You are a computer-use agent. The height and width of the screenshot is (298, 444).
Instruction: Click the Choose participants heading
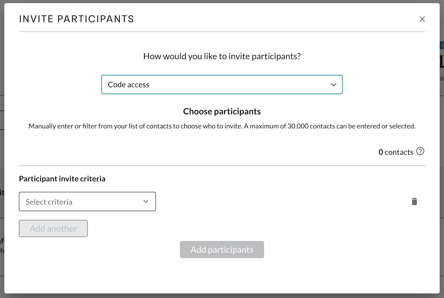pyautogui.click(x=222, y=111)
